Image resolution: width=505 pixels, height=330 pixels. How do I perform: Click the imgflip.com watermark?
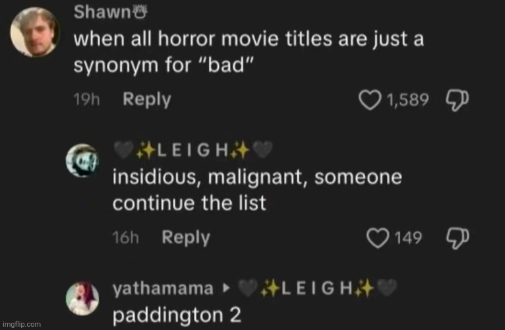(21, 324)
